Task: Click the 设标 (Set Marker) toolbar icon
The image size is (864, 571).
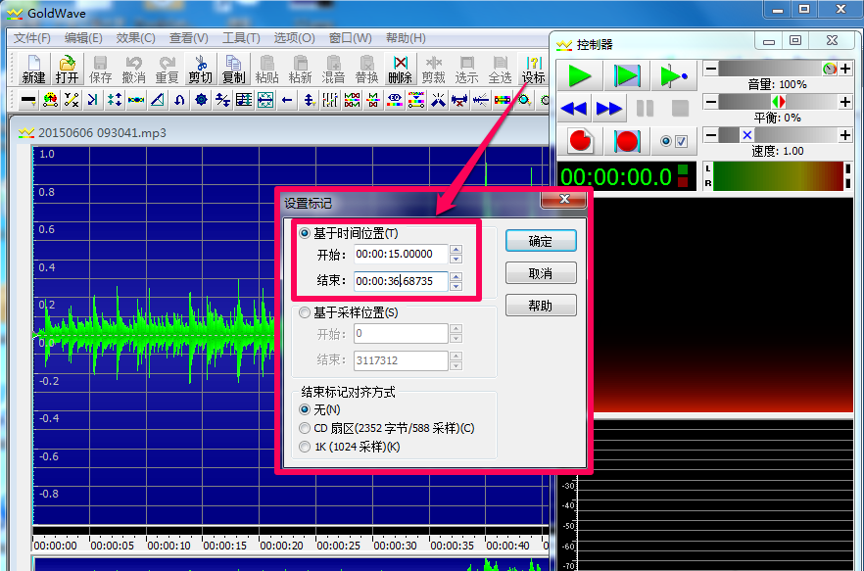Action: click(534, 70)
